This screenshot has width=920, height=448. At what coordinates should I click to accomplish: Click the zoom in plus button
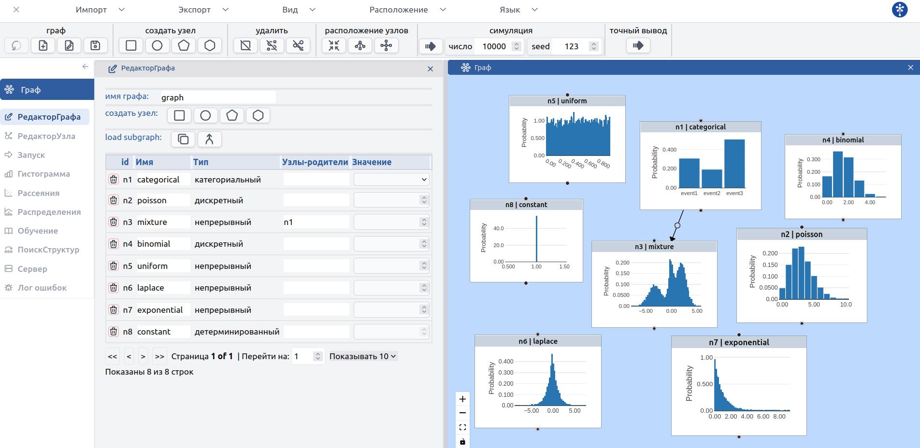pyautogui.click(x=462, y=399)
